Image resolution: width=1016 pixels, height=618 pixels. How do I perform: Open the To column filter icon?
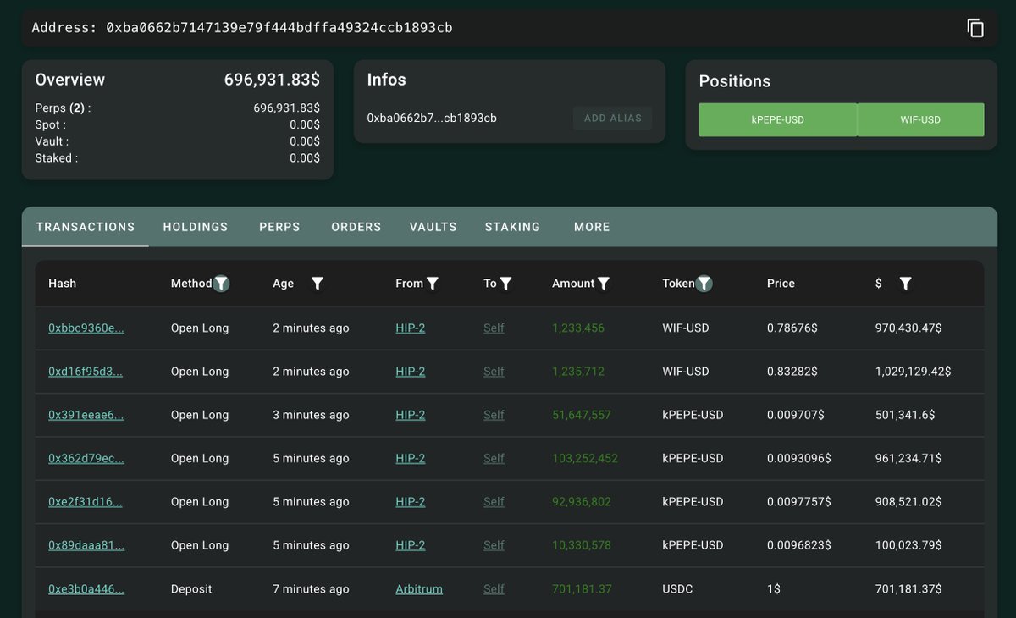pos(505,284)
